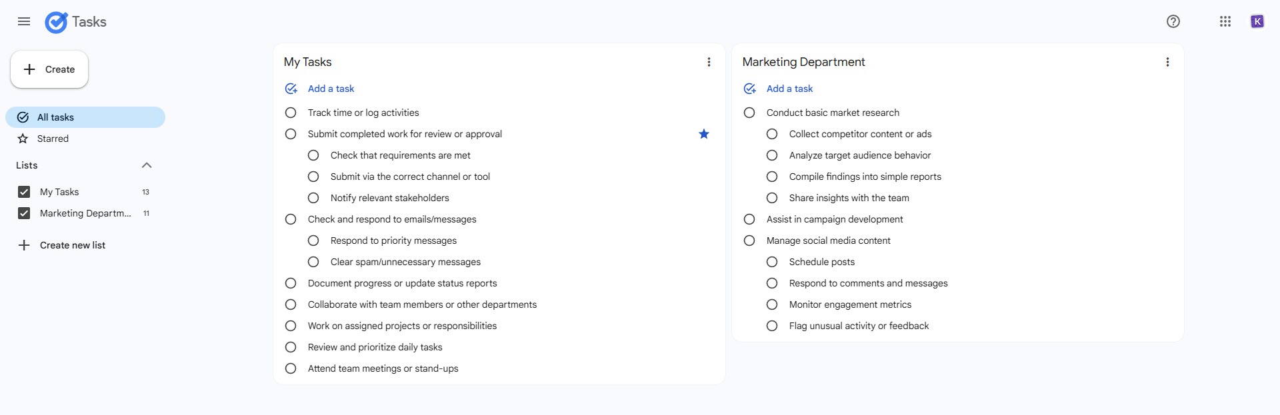This screenshot has width=1280, height=415.
Task: Click the Create button
Action: 49,69
